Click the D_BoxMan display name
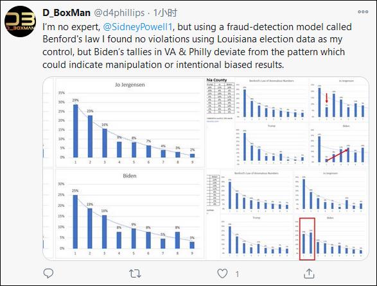 (x=66, y=13)
